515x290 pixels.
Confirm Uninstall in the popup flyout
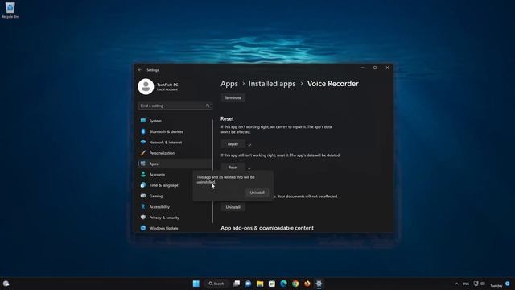(x=257, y=193)
